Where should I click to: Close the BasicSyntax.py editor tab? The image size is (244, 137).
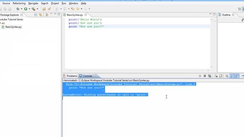pos(85,15)
